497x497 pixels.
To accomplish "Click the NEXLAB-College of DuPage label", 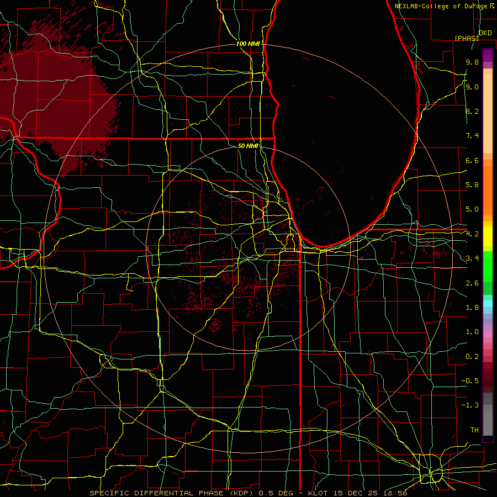I will click(441, 6).
